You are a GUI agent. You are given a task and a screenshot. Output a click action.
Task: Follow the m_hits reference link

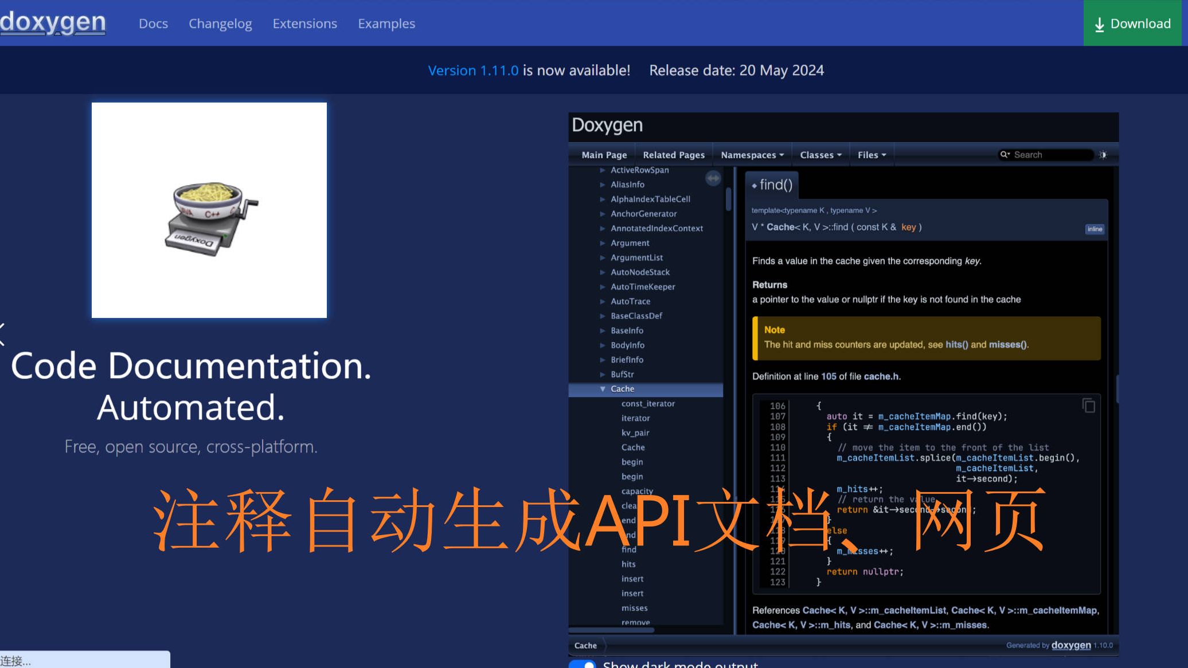tap(802, 624)
